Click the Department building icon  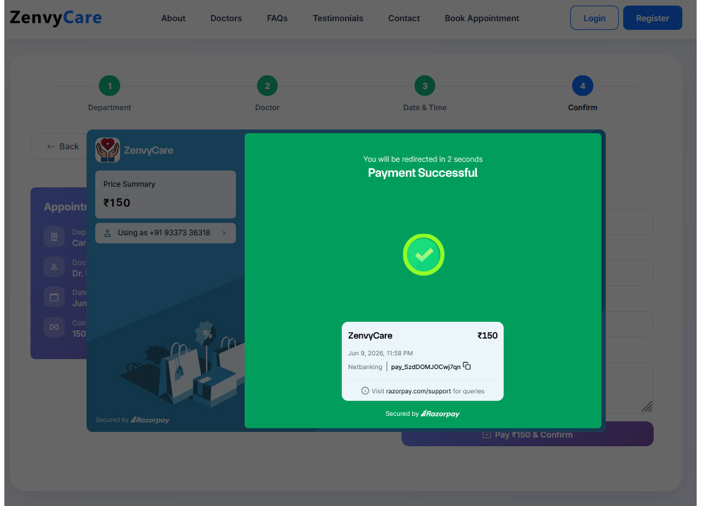(x=54, y=237)
